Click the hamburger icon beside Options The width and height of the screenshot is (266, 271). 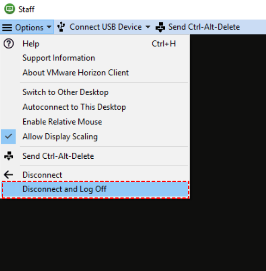7,28
